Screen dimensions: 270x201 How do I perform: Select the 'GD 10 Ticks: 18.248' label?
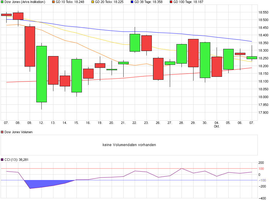(70, 2)
